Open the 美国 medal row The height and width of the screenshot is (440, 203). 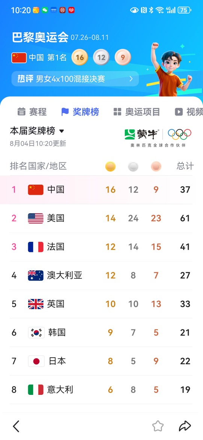pos(101,218)
